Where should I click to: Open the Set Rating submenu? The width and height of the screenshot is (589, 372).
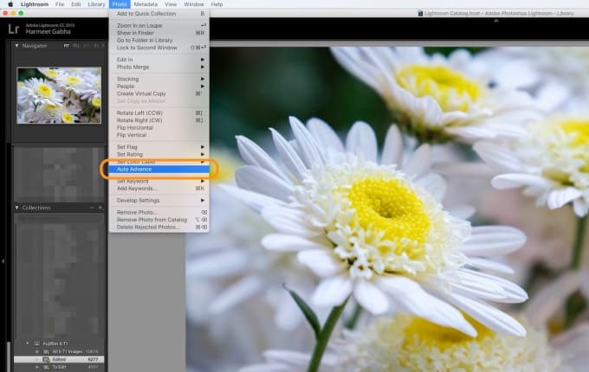(x=159, y=155)
